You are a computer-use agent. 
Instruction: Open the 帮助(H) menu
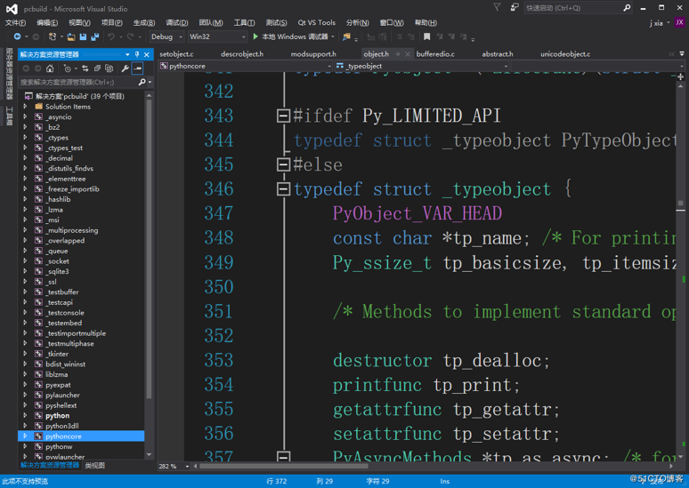[x=426, y=23]
